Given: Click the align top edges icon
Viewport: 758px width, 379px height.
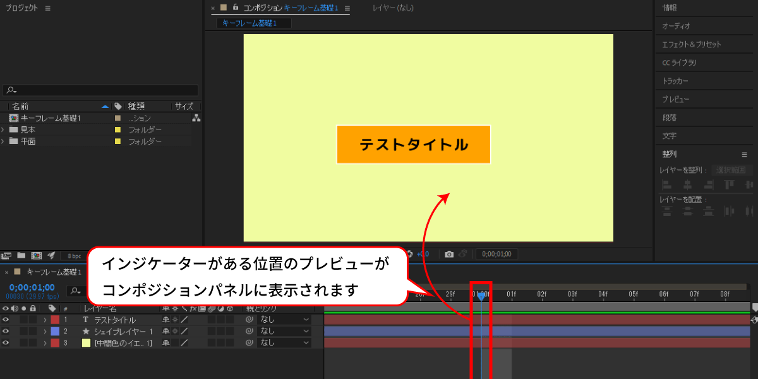Looking at the screenshot, I should (730, 184).
